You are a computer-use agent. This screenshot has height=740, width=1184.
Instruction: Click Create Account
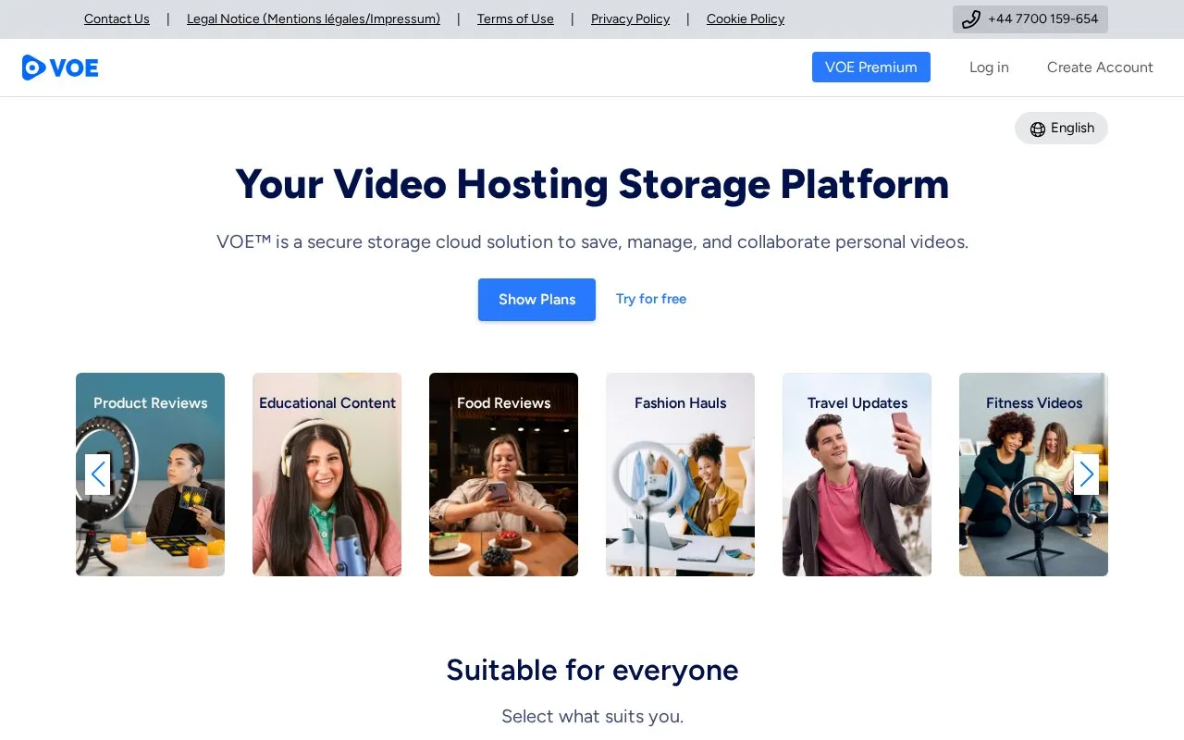click(1100, 68)
